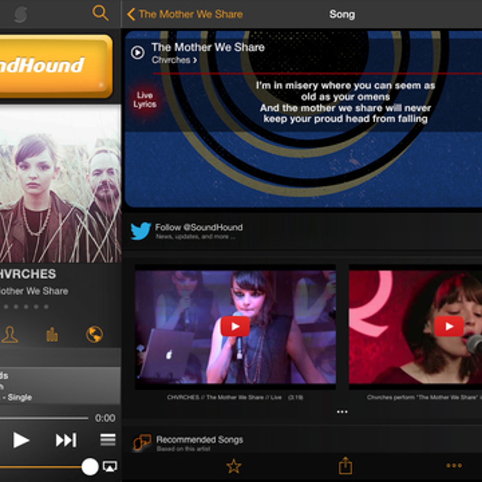The image size is (482, 482).
Task: Click the Twitter bird icon
Action: click(141, 231)
